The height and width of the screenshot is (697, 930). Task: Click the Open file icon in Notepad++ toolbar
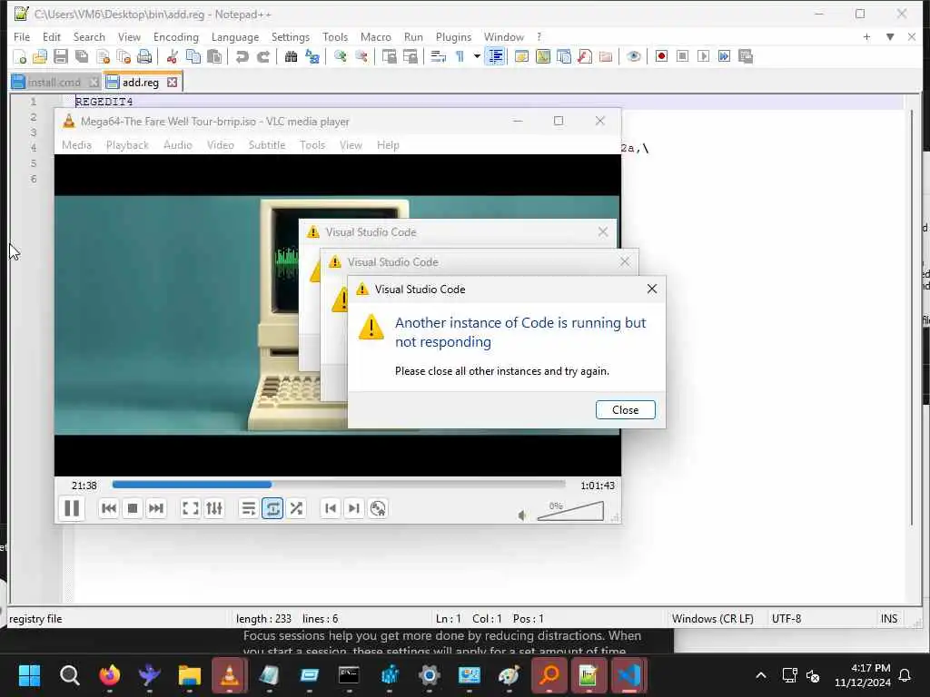(40, 56)
